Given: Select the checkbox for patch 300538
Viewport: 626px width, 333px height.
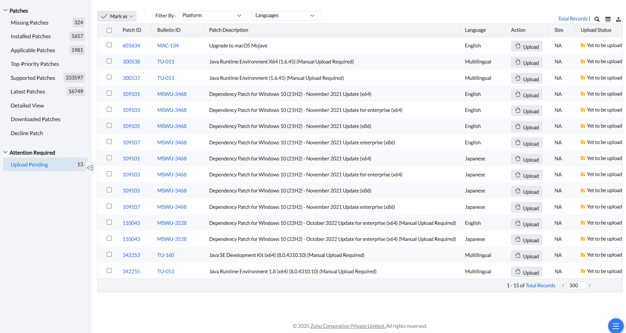Looking at the screenshot, I should click(109, 61).
